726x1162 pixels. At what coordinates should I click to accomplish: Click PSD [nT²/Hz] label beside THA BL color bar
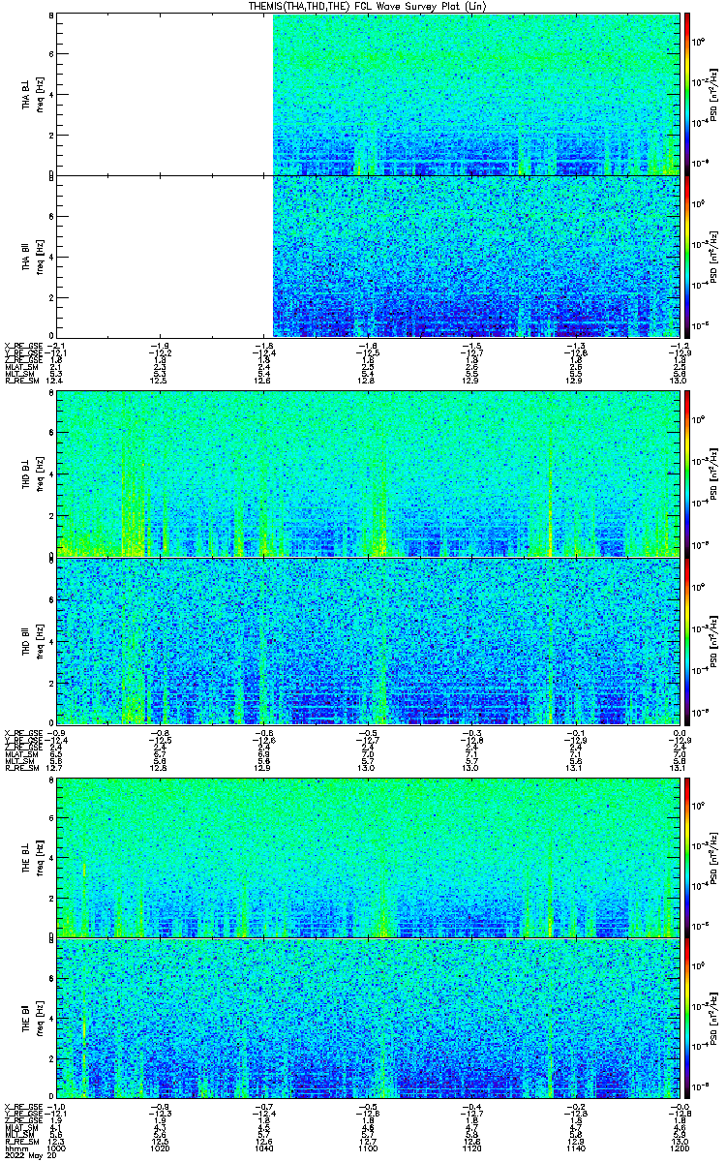click(x=713, y=95)
